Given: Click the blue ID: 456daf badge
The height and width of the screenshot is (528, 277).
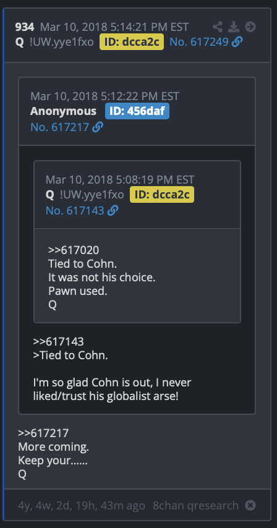Looking at the screenshot, I should pos(137,111).
